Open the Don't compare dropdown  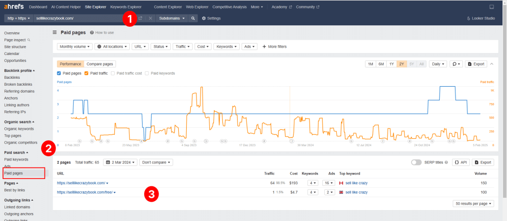pos(156,163)
